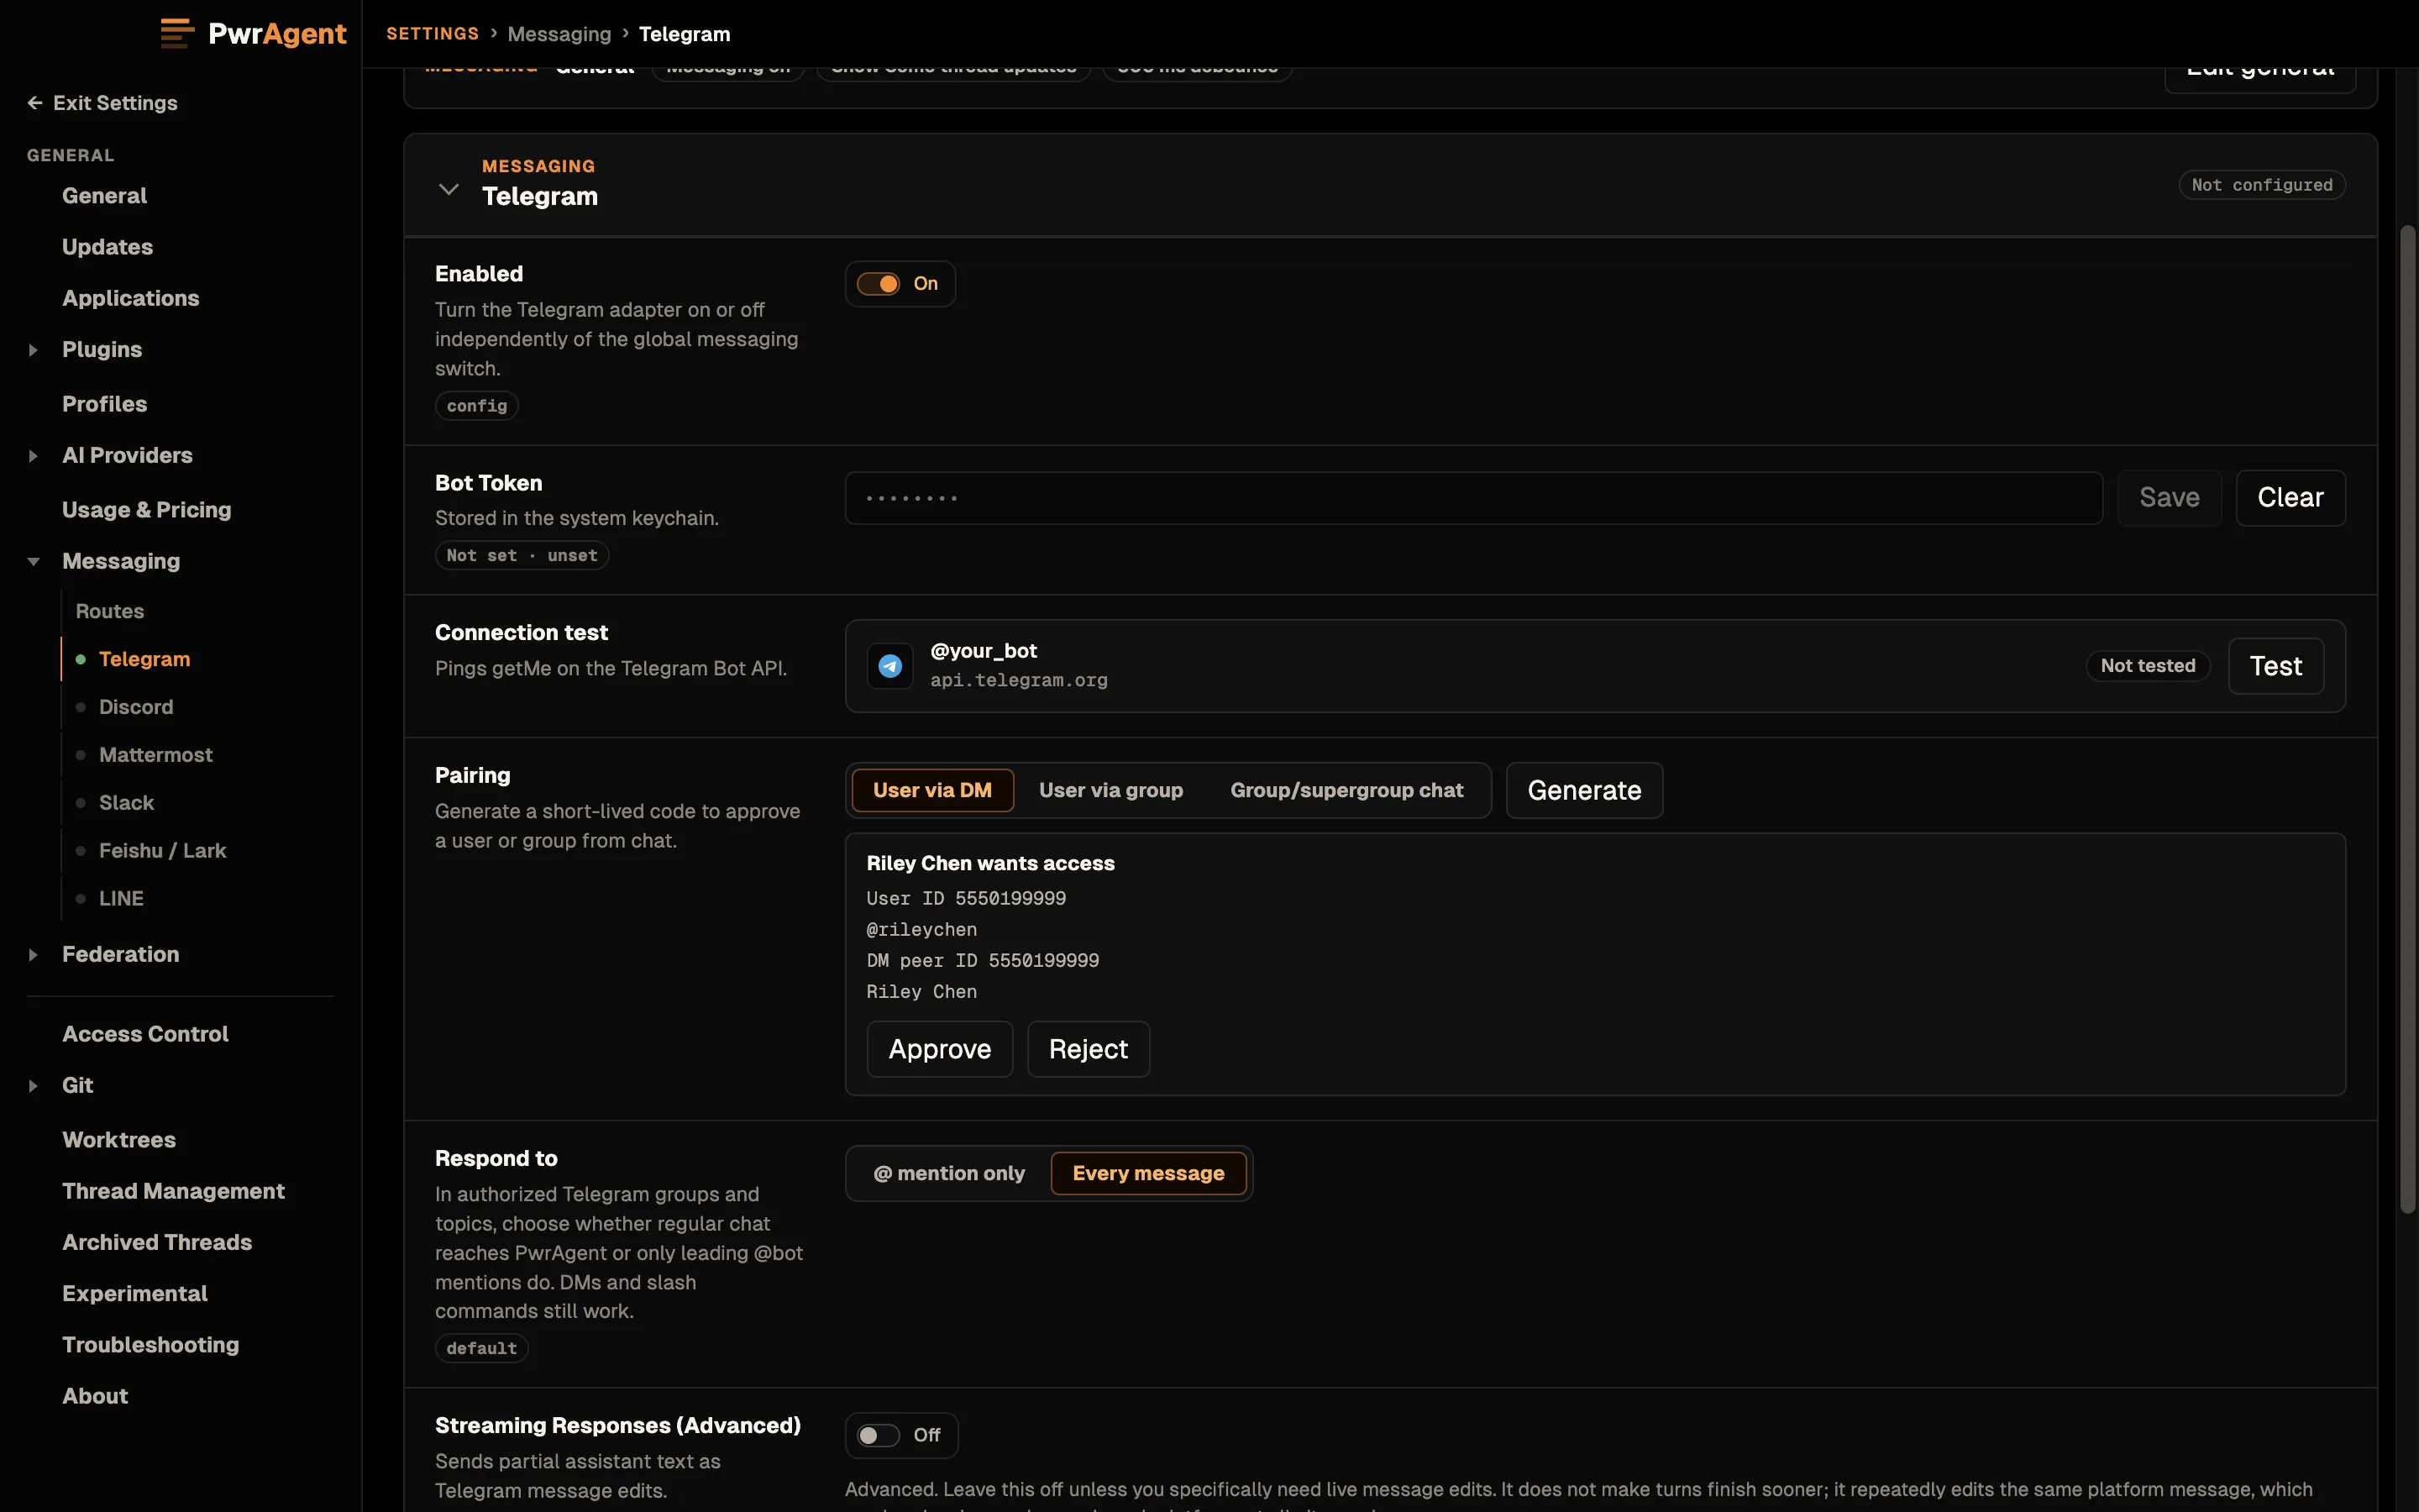
Task: Click the Bot Token input field
Action: (x=1473, y=498)
